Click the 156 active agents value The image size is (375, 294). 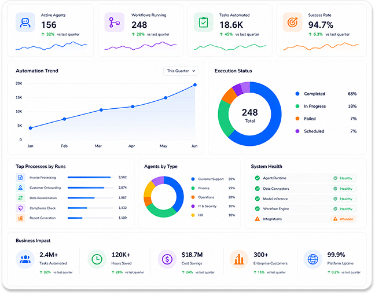click(x=49, y=25)
